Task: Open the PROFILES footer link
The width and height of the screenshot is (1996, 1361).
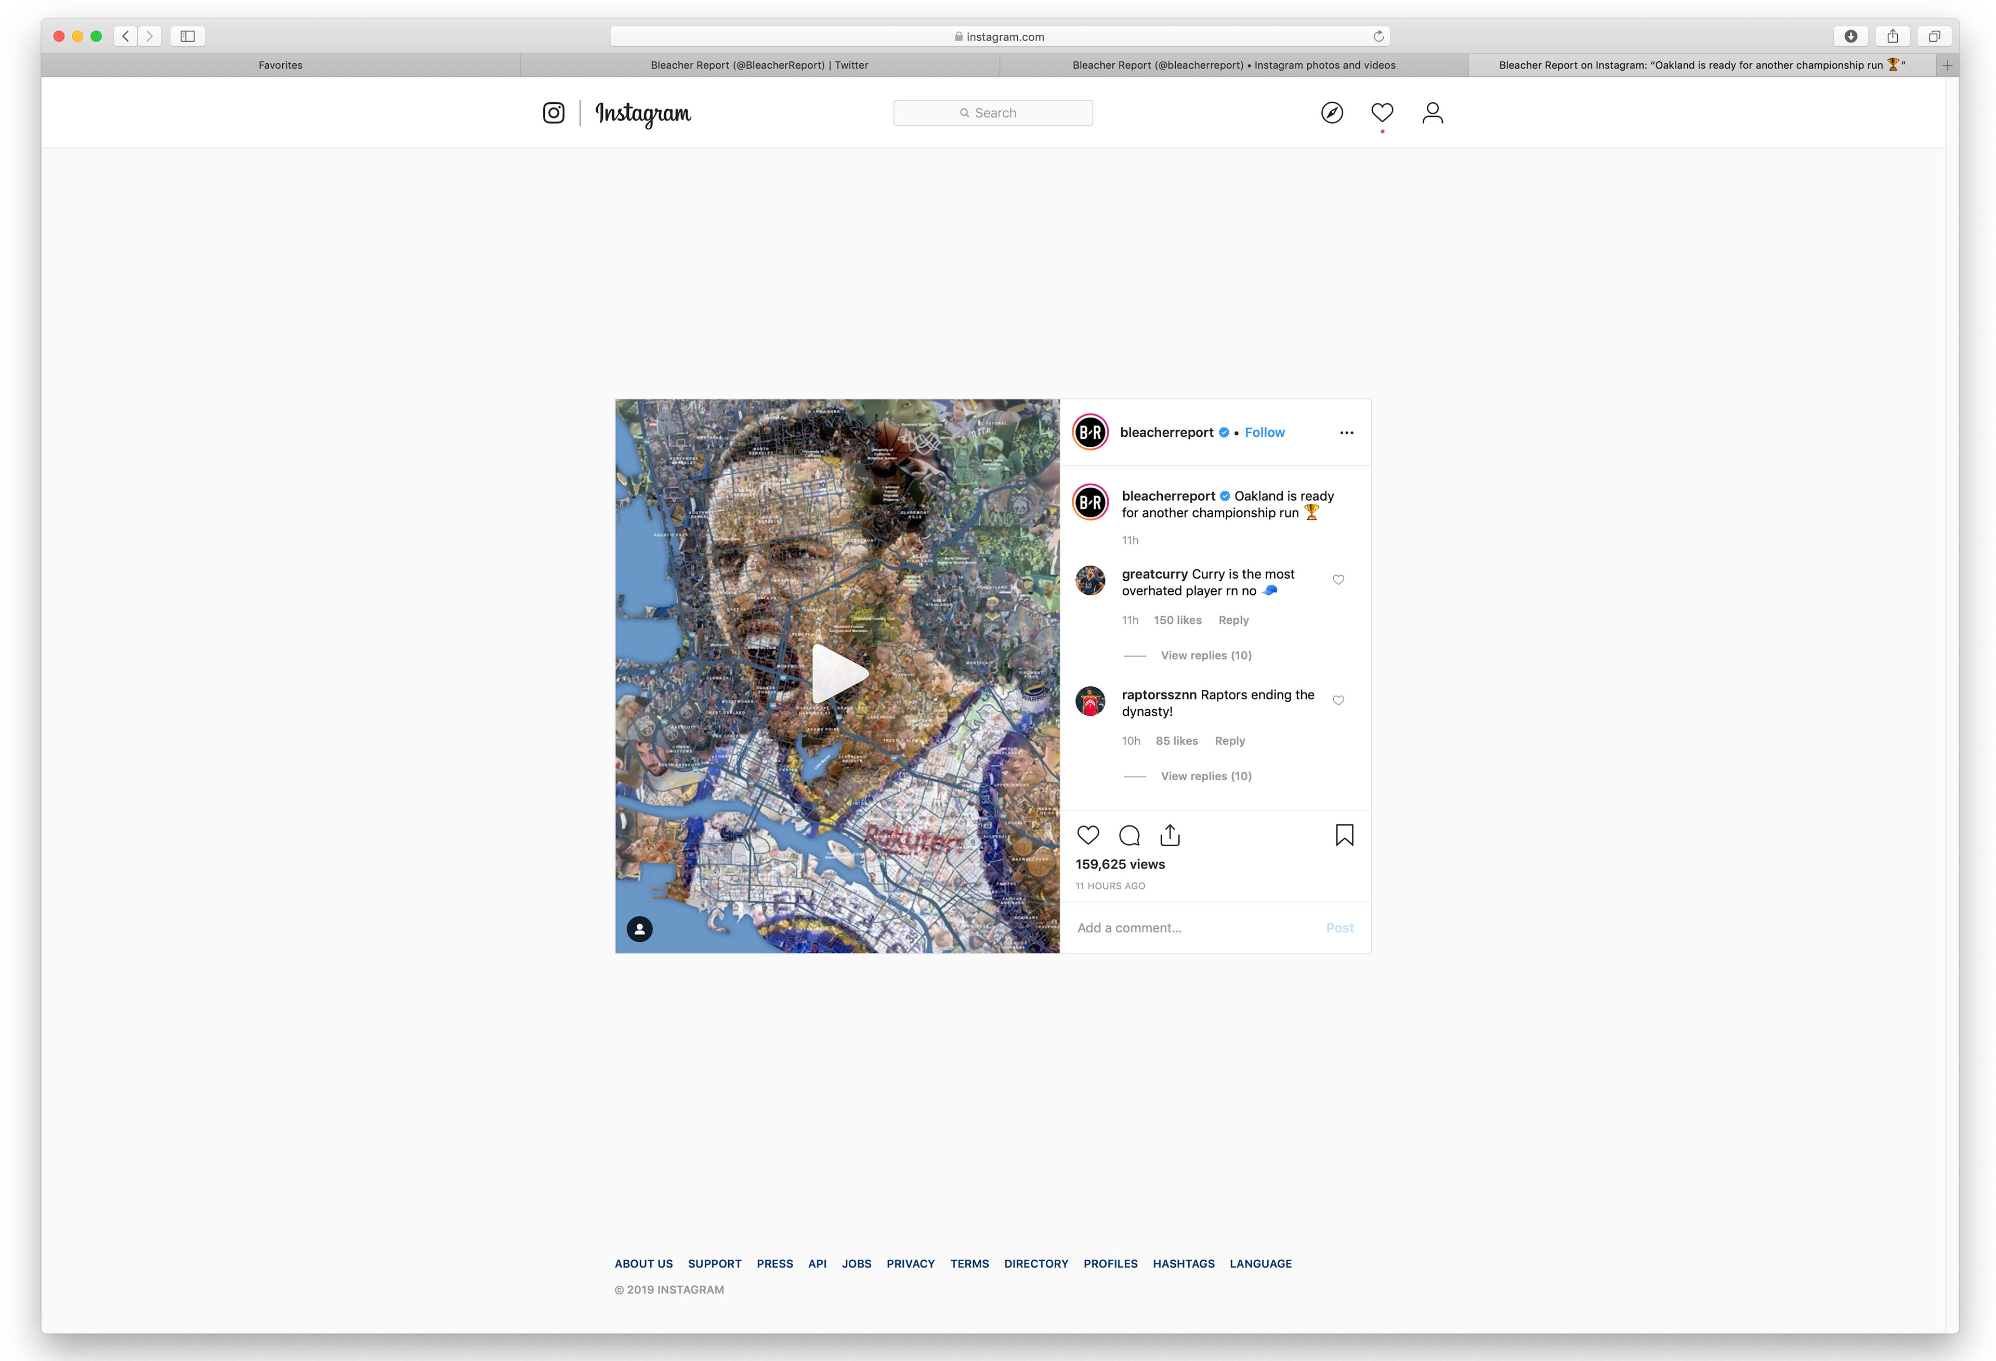Action: [x=1110, y=1264]
